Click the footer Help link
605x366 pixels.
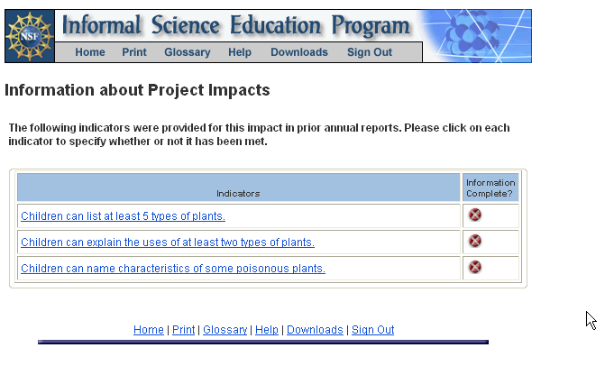pos(267,330)
